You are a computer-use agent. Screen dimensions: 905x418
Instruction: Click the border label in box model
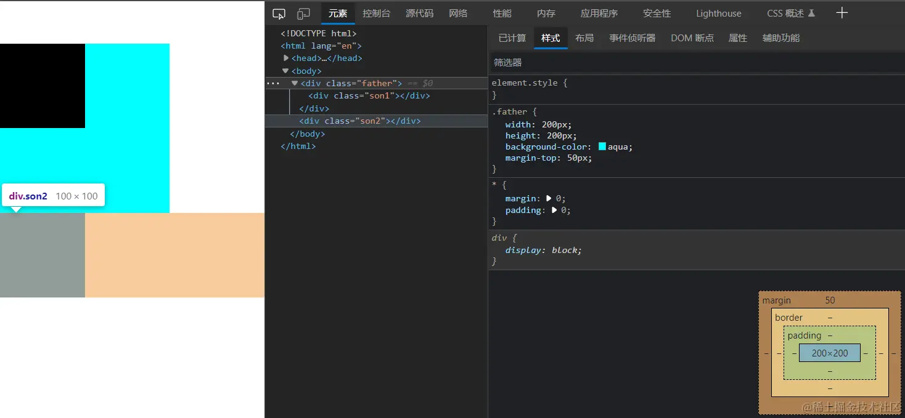(x=789, y=318)
